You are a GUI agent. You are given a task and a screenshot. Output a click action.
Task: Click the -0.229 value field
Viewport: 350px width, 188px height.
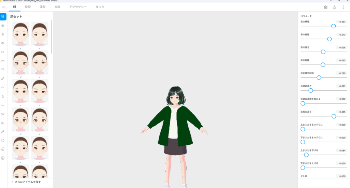(341, 73)
